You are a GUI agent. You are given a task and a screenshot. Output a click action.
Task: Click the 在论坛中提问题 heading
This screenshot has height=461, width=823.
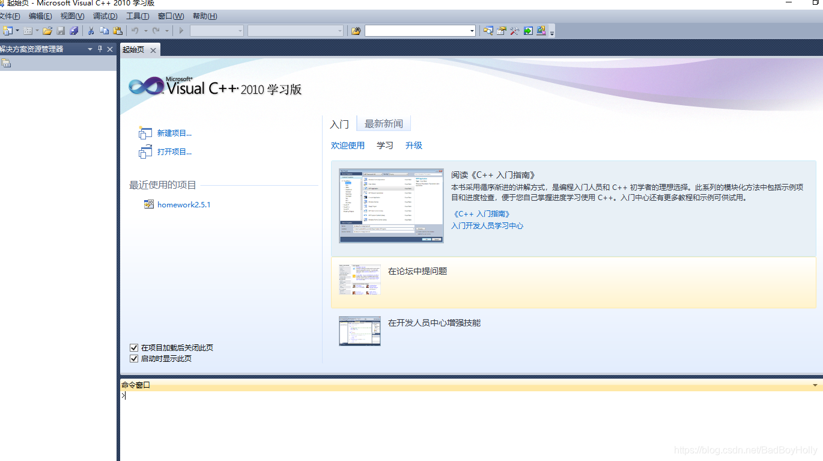(x=418, y=271)
